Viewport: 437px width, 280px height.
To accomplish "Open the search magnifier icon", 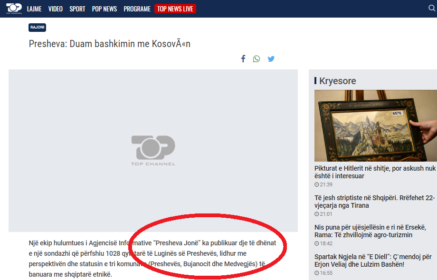I will click(432, 8).
